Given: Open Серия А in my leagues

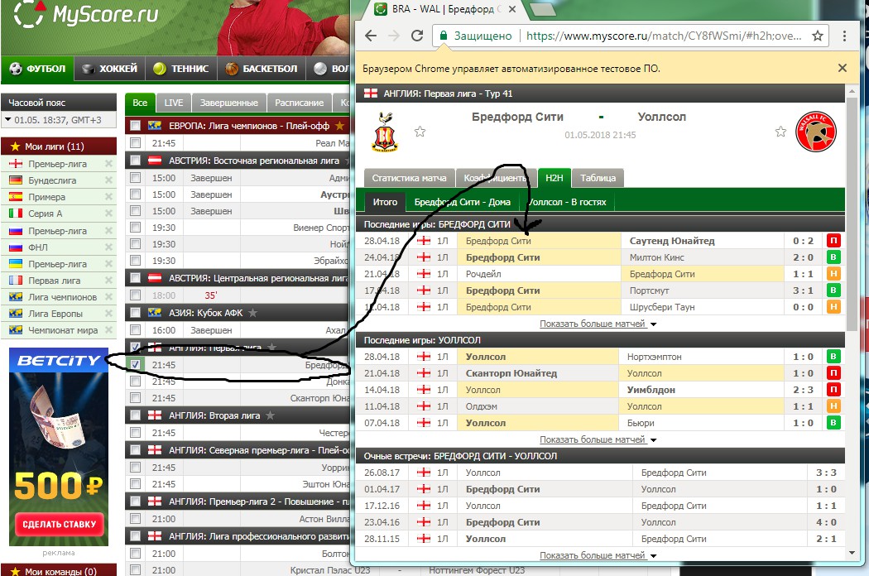Looking at the screenshot, I should point(46,214).
